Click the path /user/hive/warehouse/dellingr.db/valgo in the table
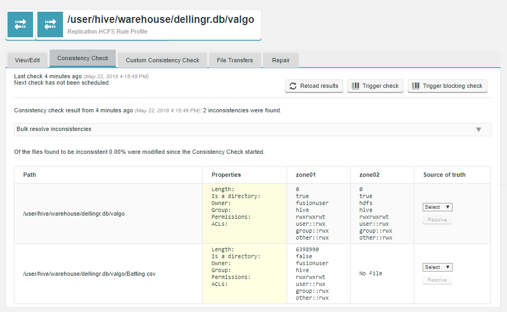 74,214
